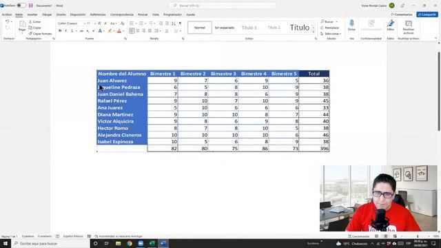Apply the Título 1 style
Image resolution: width=441 pixels, height=248 pixels.
[x=249, y=28]
